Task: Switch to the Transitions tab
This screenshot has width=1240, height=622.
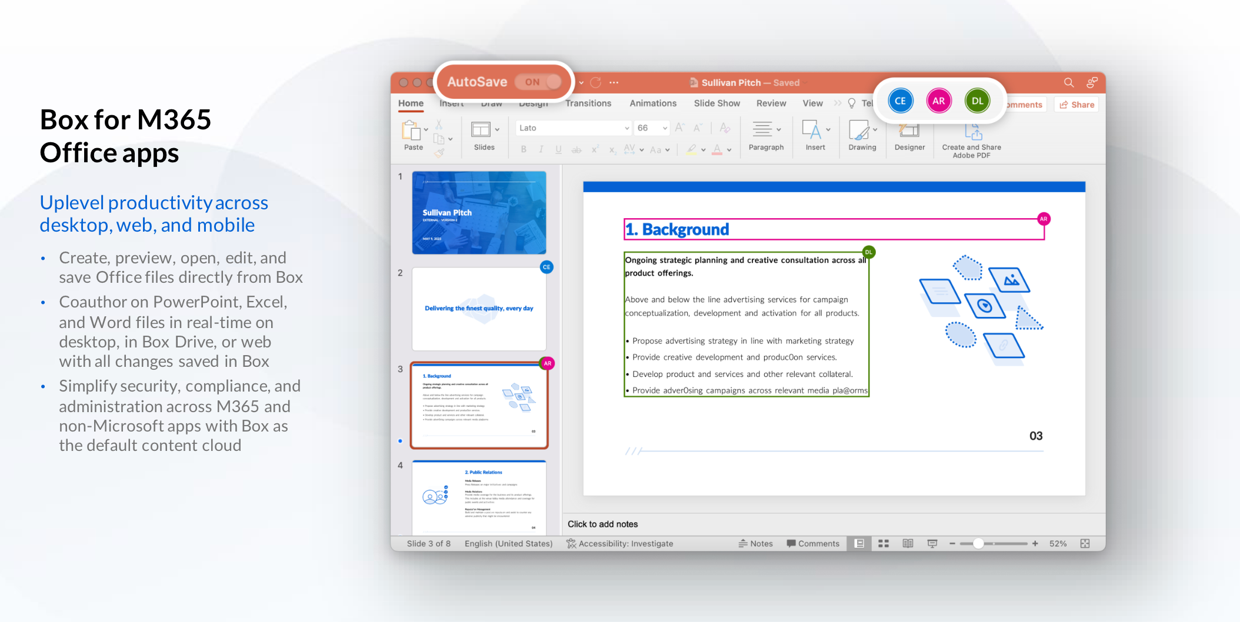Action: tap(588, 103)
